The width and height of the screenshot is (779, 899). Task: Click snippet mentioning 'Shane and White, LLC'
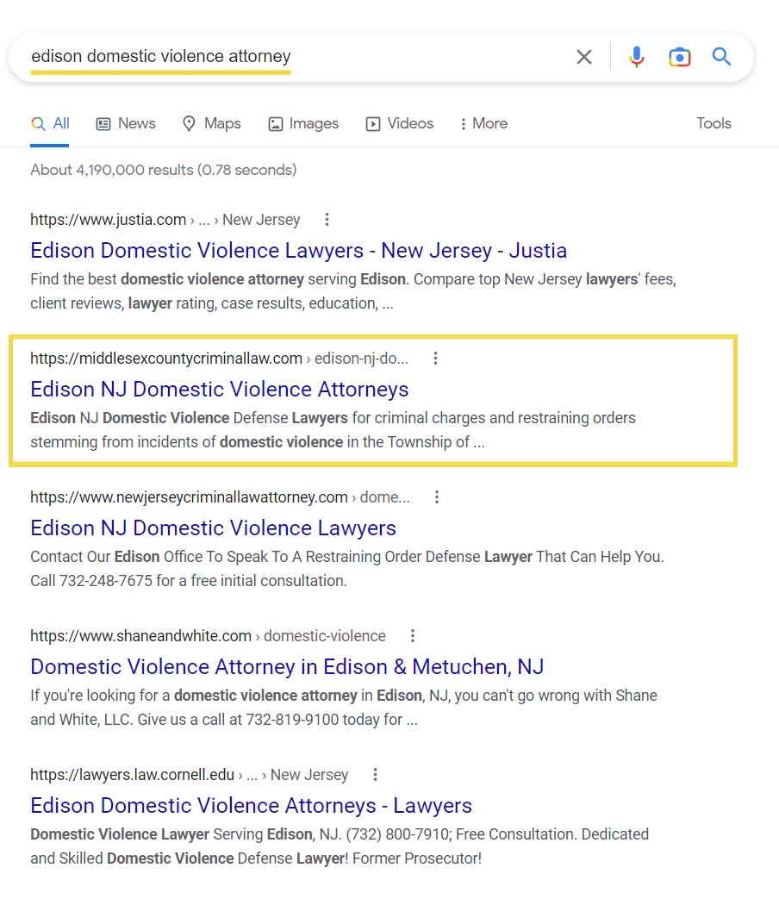click(344, 708)
